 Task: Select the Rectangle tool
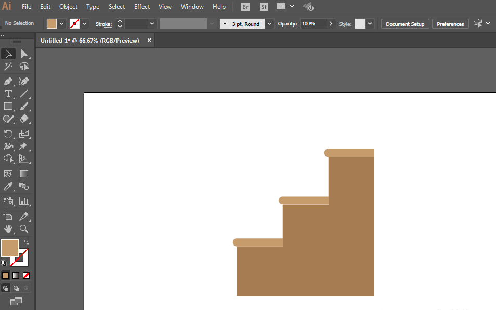[x=8, y=106]
